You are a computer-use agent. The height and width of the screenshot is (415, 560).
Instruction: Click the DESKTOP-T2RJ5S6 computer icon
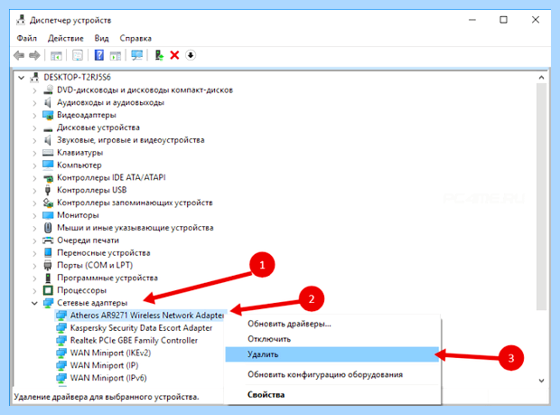tap(34, 77)
